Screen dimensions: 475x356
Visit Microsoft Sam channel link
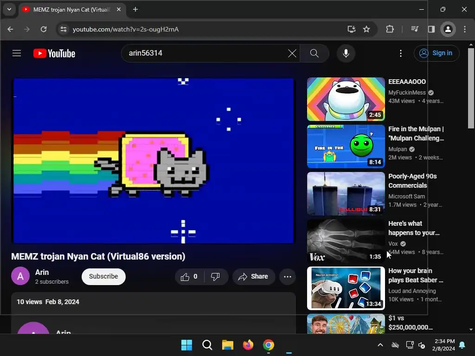pyautogui.click(x=406, y=197)
